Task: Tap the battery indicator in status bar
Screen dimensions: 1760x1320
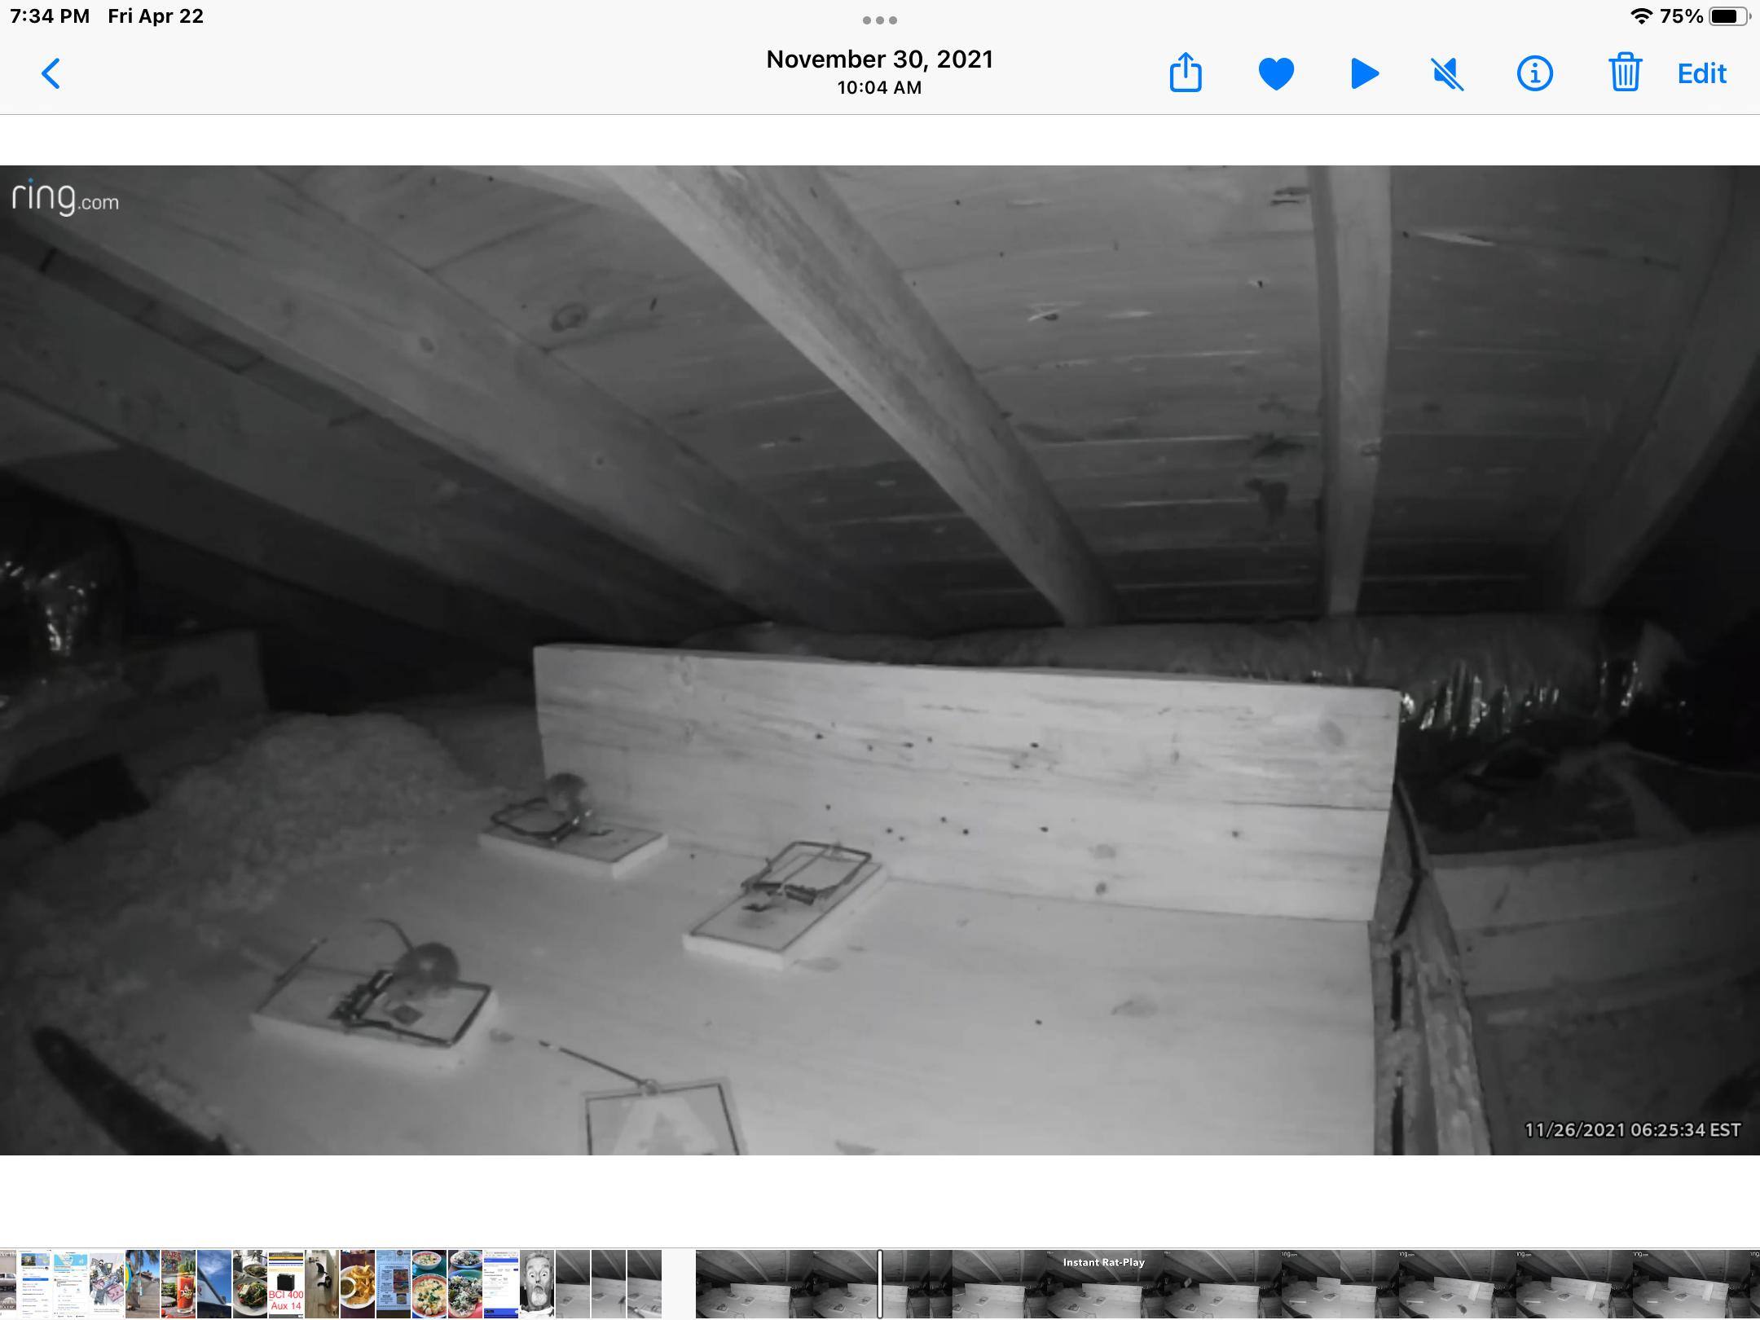Action: click(1729, 16)
